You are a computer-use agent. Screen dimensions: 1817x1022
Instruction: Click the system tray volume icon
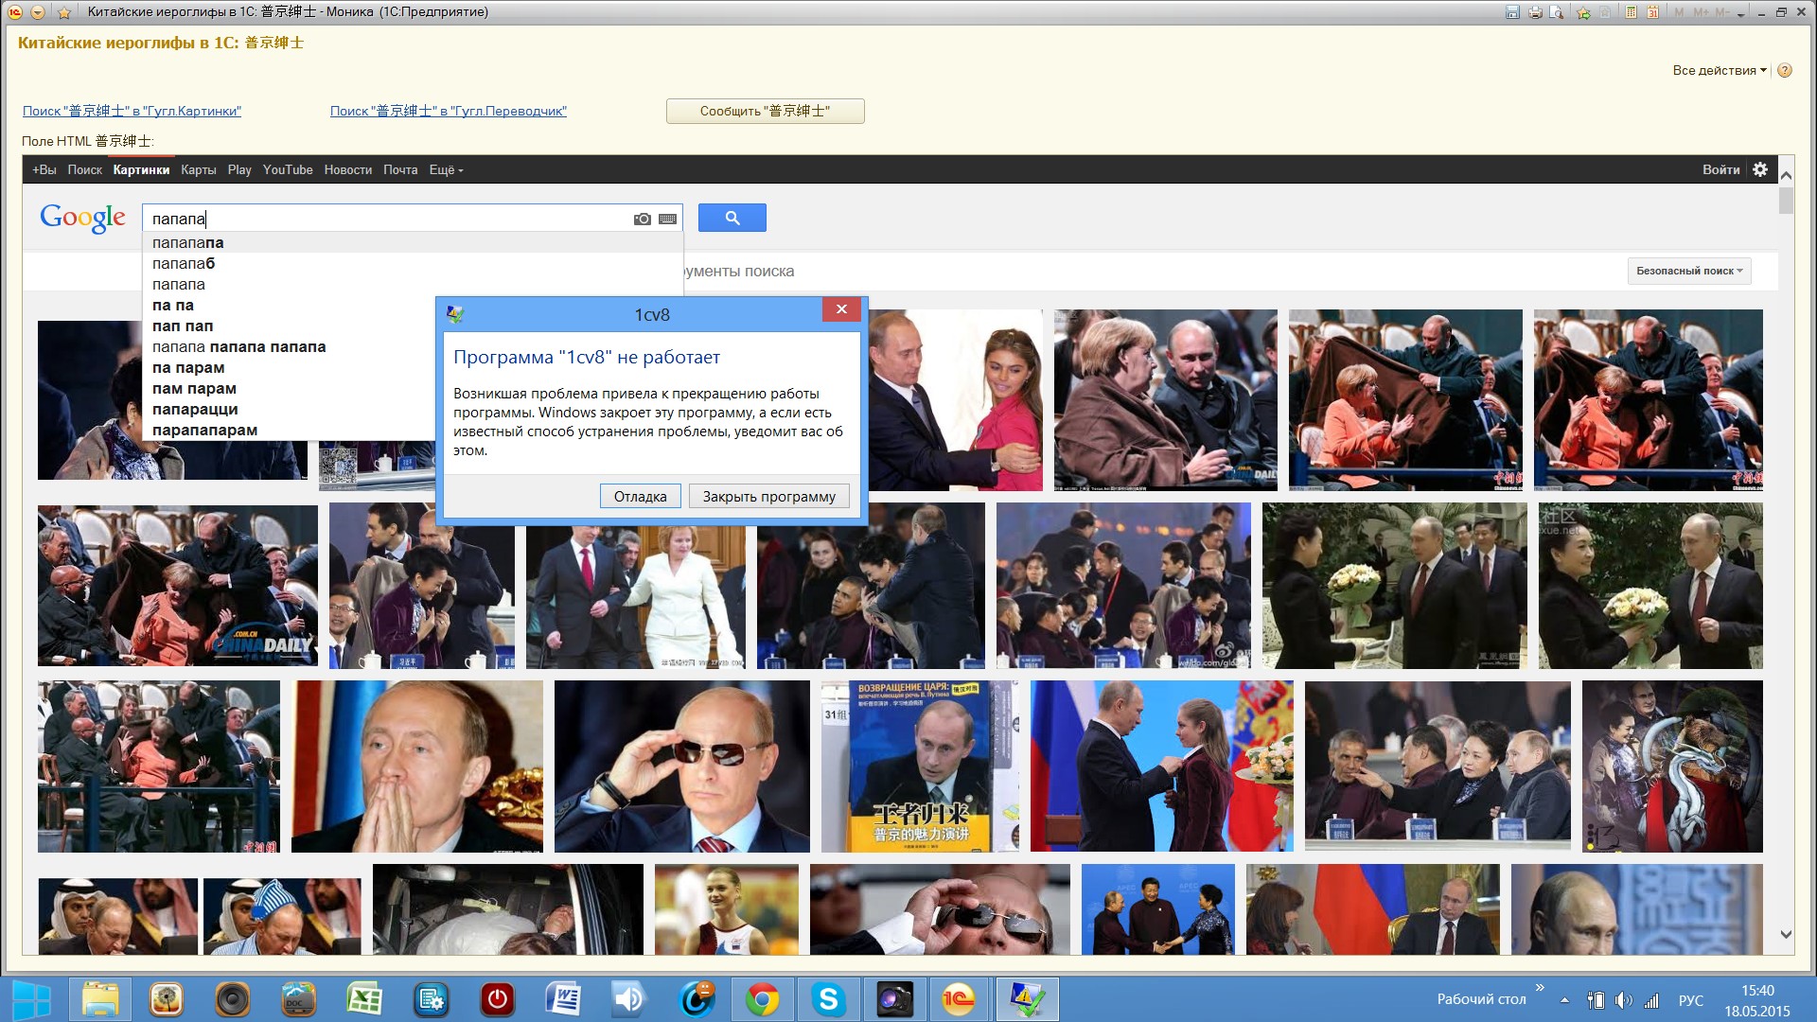(1623, 1000)
